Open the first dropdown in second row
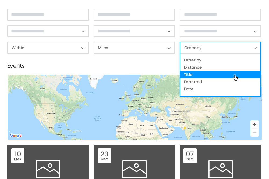This screenshot has height=179, width=269. click(x=48, y=31)
